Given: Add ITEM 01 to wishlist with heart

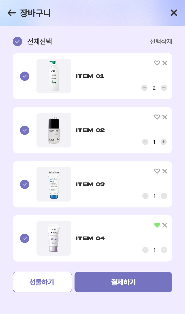Looking at the screenshot, I should 157,63.
